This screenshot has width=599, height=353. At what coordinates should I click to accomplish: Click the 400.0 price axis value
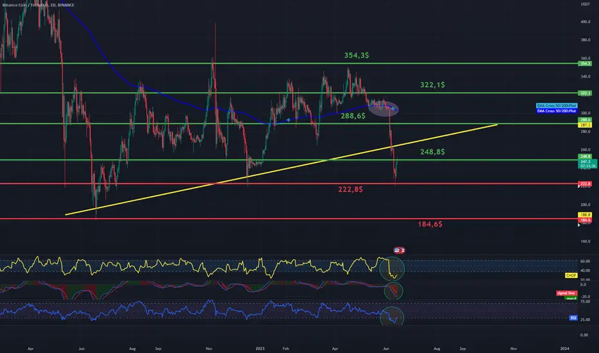coord(586,22)
